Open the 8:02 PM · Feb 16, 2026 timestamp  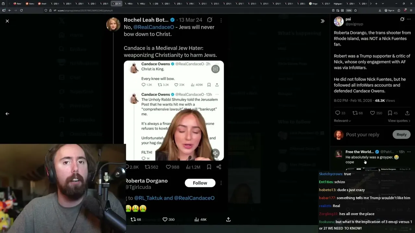(353, 101)
